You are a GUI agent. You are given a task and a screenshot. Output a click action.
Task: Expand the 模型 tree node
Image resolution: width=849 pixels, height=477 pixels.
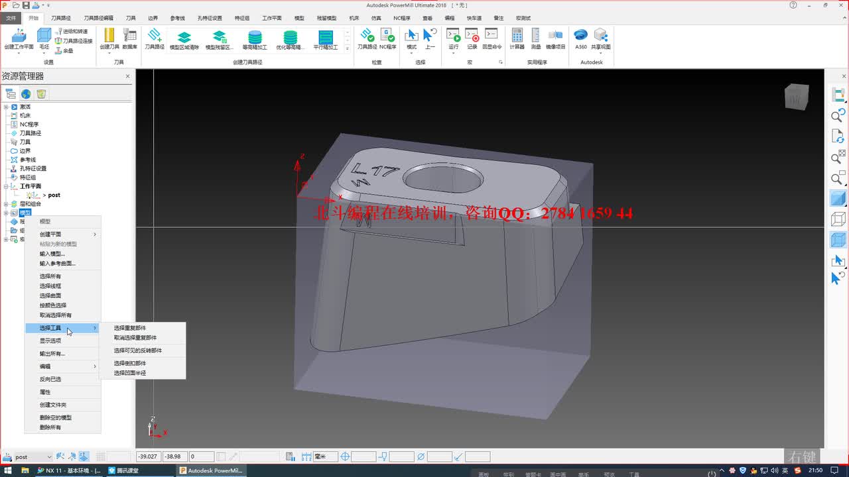point(6,213)
